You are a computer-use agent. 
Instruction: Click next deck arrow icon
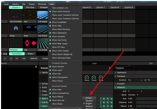[x=6, y=54]
